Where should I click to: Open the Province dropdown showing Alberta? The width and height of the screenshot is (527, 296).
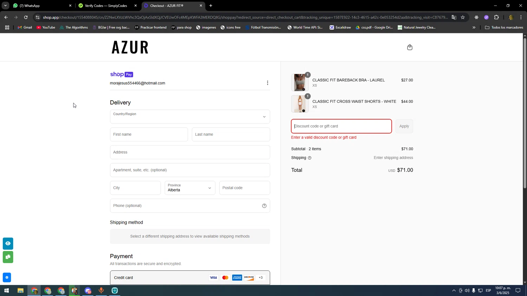190,188
